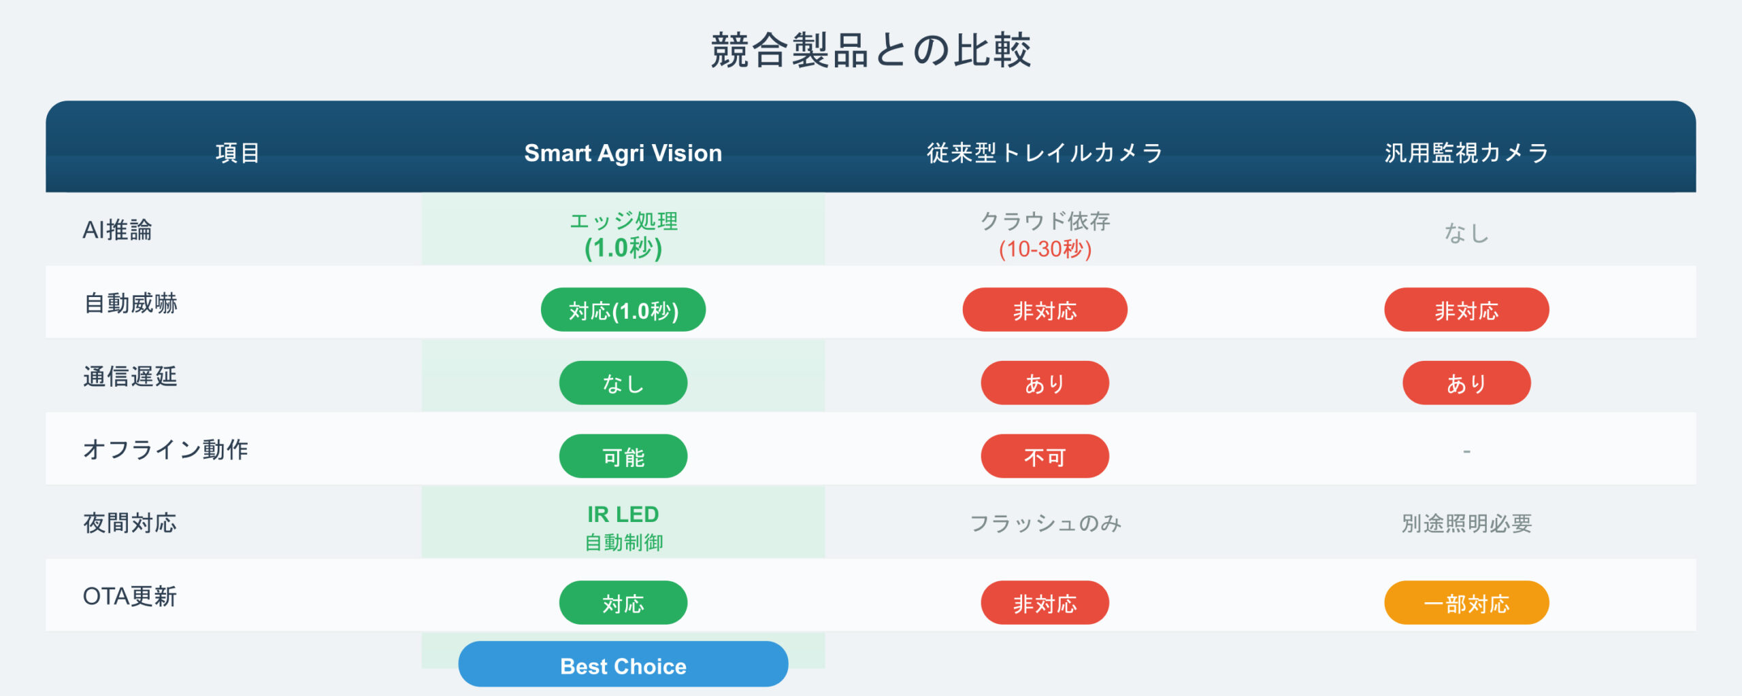Click the green なし badge for 通信遅延
Viewport: 1742px width, 696px height.
click(623, 383)
